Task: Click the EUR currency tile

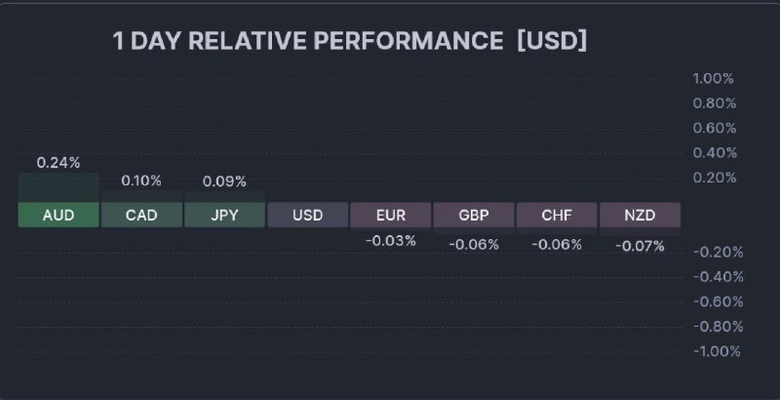Action: [x=390, y=215]
